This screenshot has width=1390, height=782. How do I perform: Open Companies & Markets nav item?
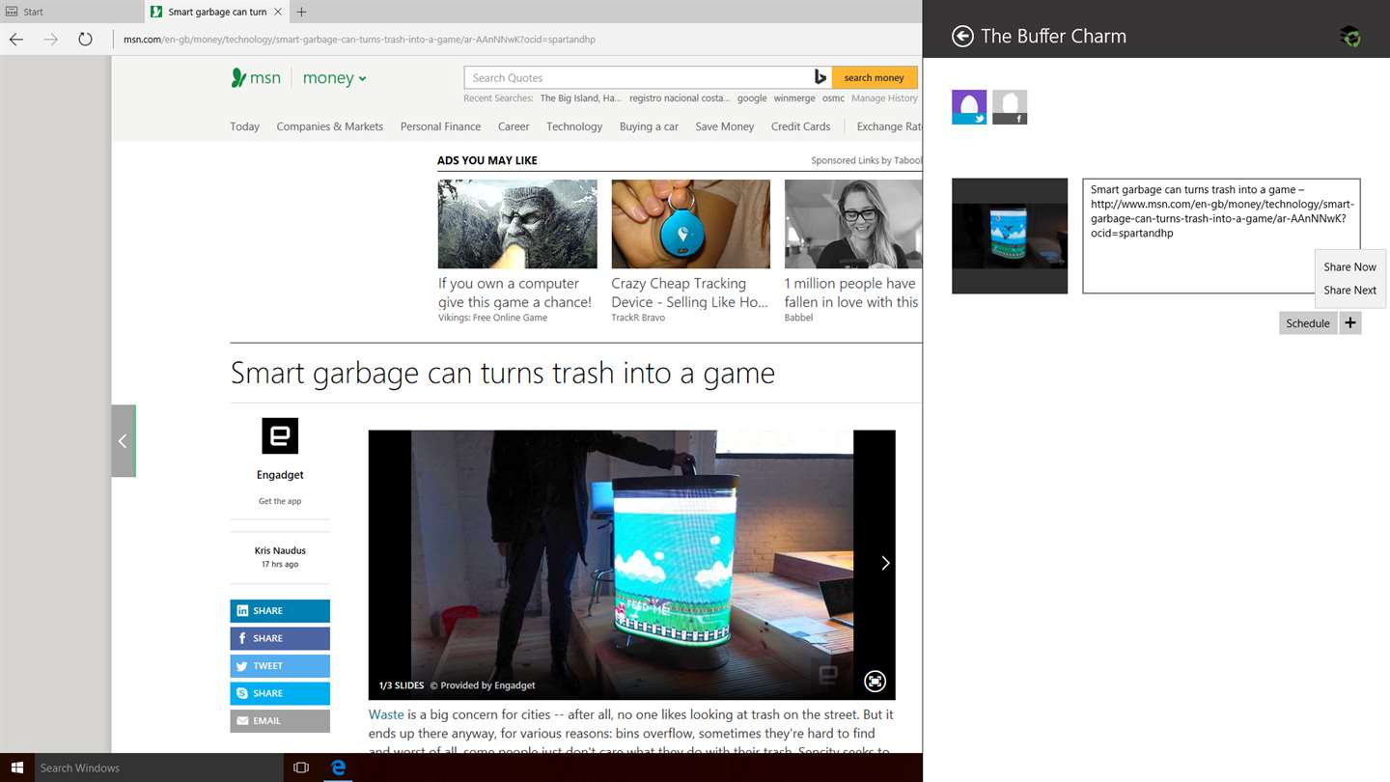point(329,126)
